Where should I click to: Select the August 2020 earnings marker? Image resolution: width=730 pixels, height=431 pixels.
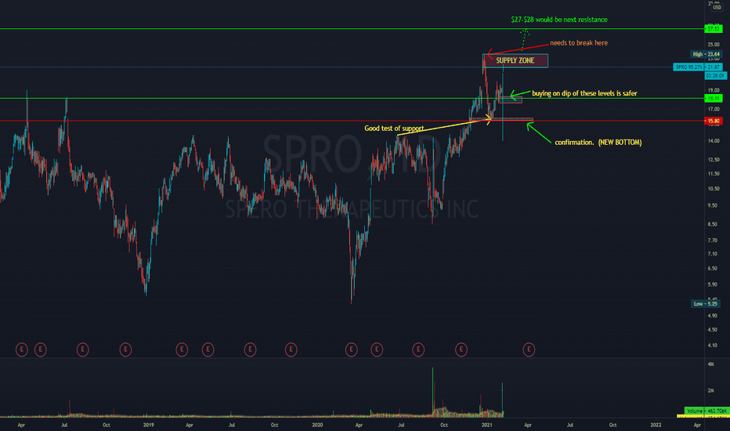click(418, 349)
